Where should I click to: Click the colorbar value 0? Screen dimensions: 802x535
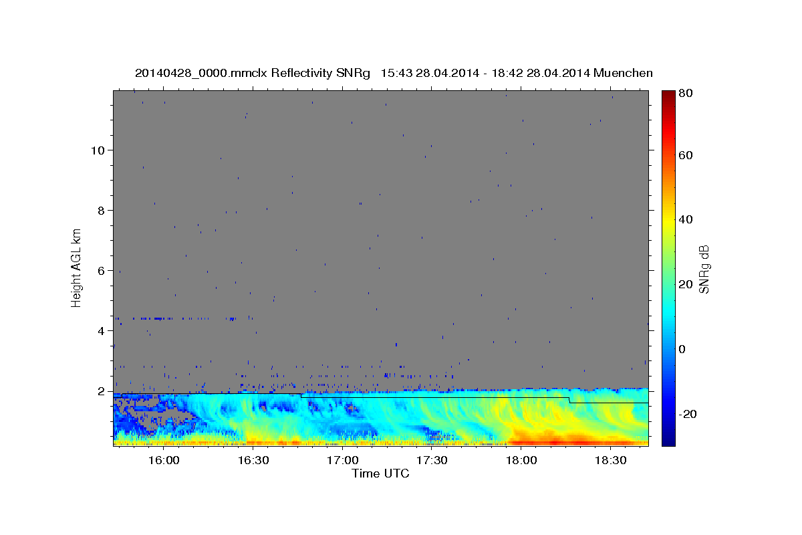[683, 349]
